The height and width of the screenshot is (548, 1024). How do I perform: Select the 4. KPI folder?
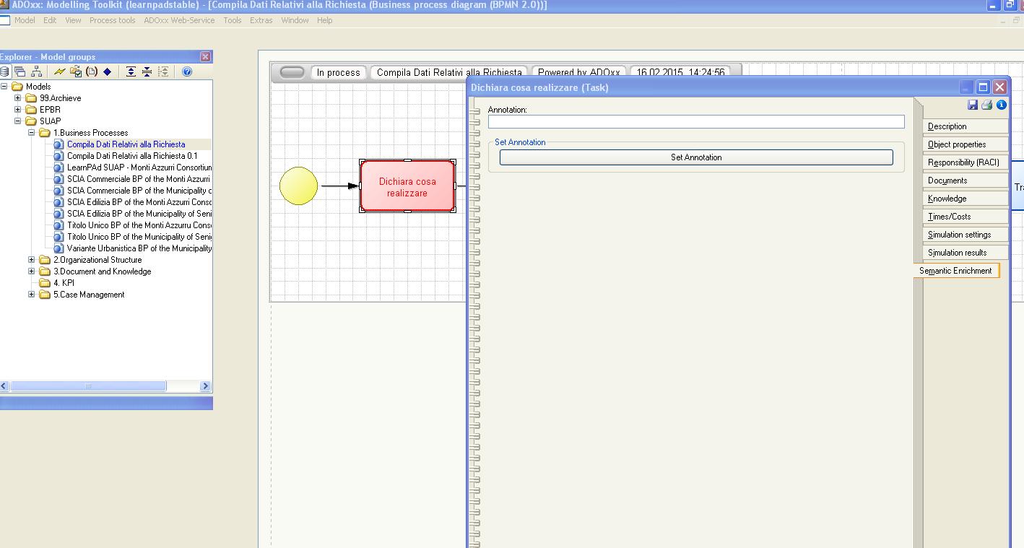(x=64, y=283)
